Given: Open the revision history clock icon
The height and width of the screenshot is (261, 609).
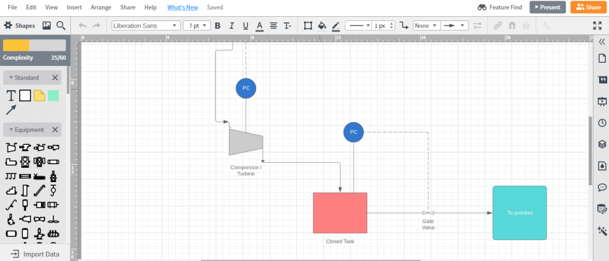Looking at the screenshot, I should [602, 123].
